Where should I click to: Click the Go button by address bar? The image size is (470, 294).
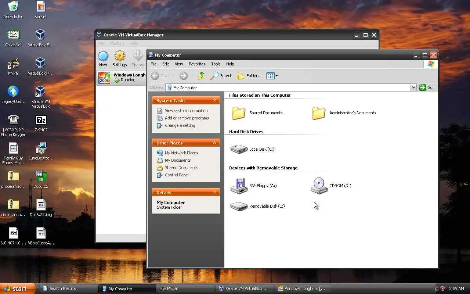(x=426, y=87)
